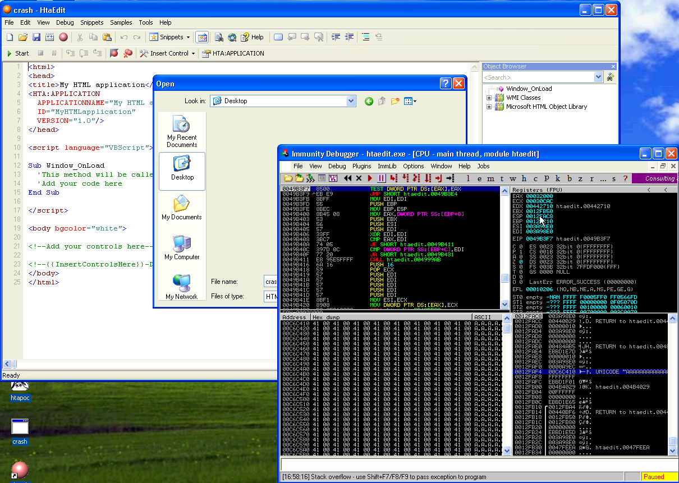The image size is (679, 483).
Task: Open the File menu in HtaEdit
Action: coord(9,22)
